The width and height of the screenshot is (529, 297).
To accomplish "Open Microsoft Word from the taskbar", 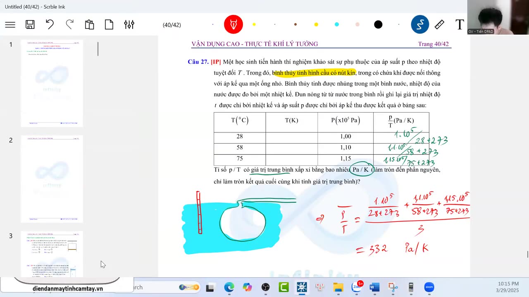I will [x=374, y=288].
